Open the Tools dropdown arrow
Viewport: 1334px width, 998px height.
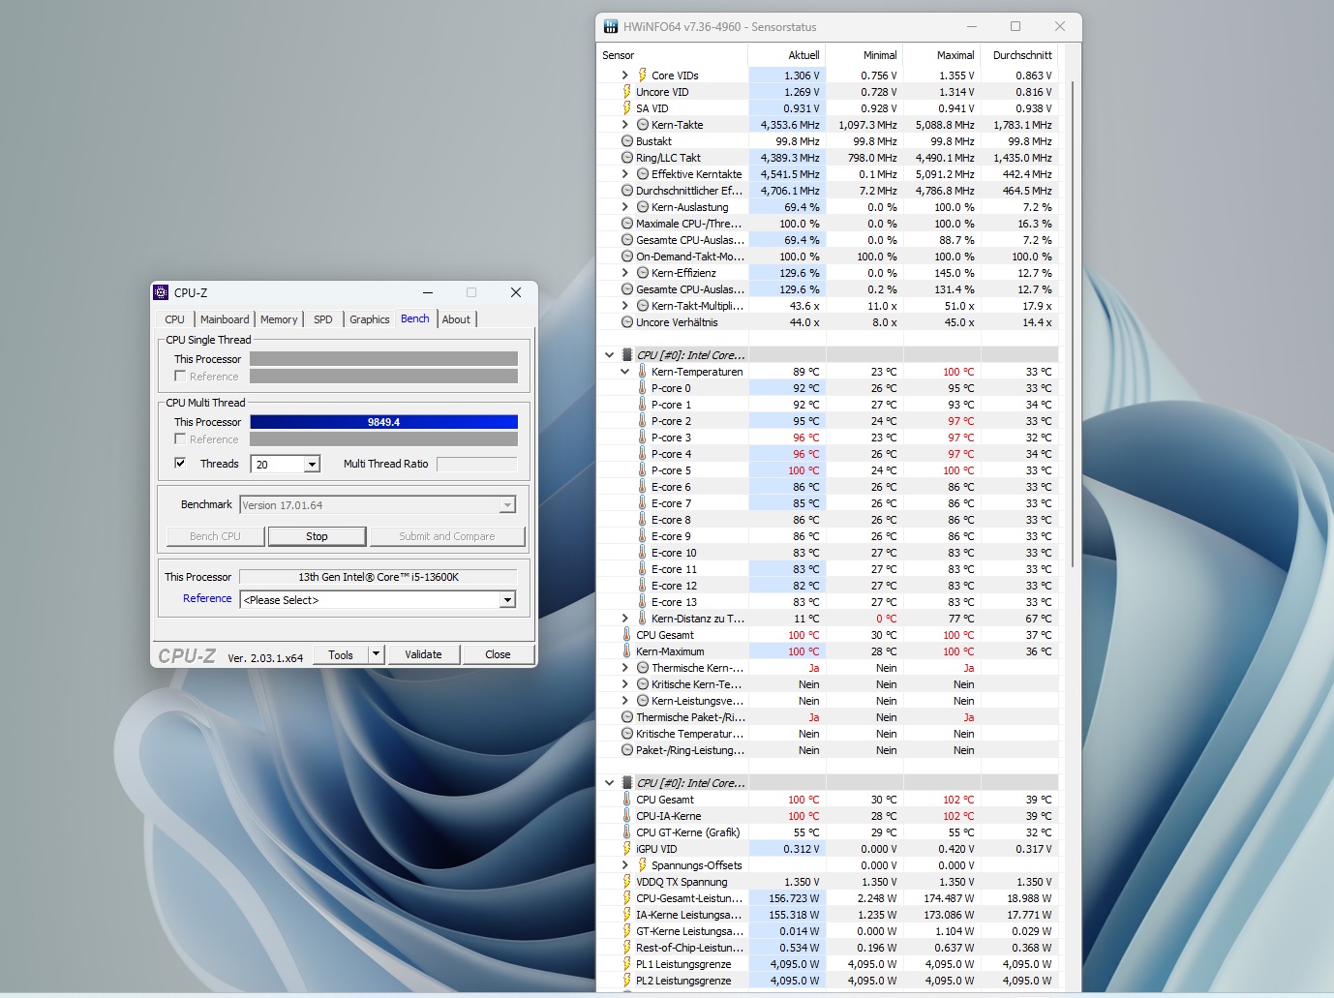tap(377, 654)
